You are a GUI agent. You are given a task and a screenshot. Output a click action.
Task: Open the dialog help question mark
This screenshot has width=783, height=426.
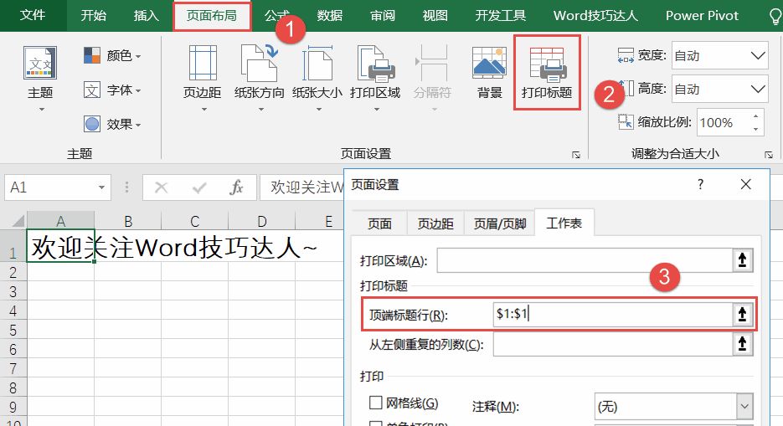(x=701, y=185)
